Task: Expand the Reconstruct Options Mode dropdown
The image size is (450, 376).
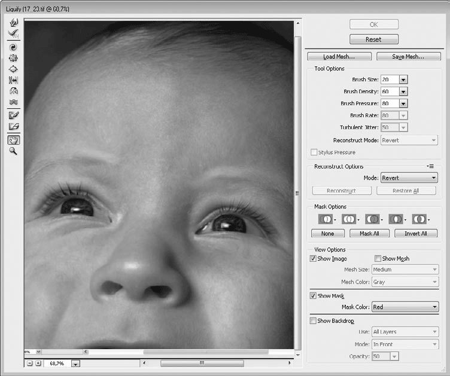Action: [x=409, y=178]
